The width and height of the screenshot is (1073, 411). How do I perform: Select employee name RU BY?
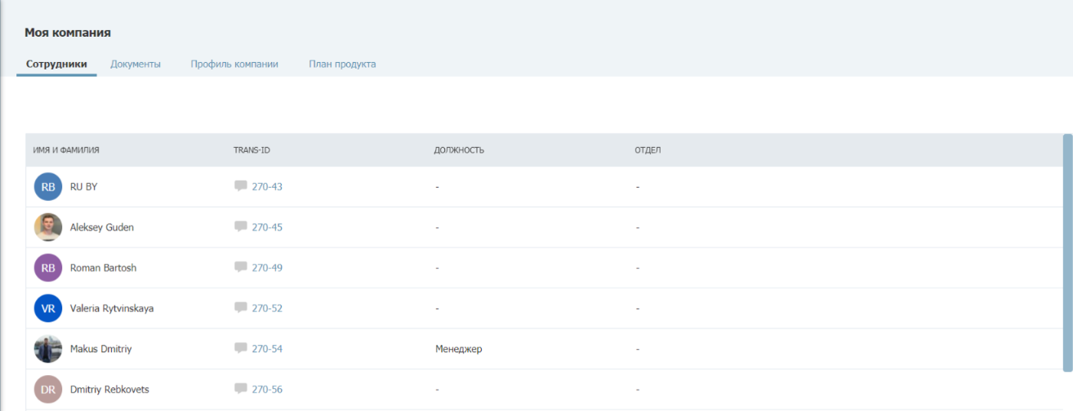84,186
